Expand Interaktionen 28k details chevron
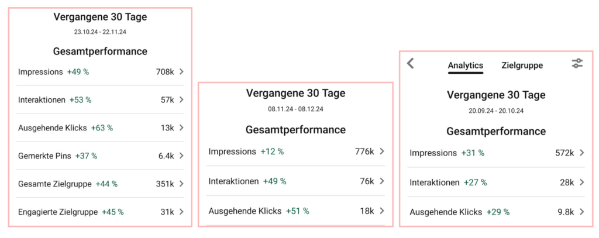This screenshot has height=238, width=599. tap(581, 182)
